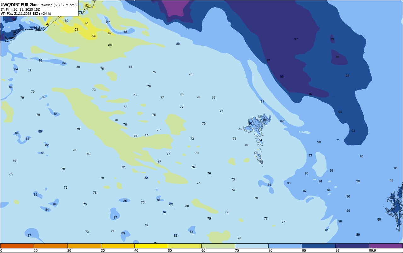Select the 50–60 pale yellow legend swatch
The width and height of the screenshot is (403, 253).
click(x=184, y=246)
